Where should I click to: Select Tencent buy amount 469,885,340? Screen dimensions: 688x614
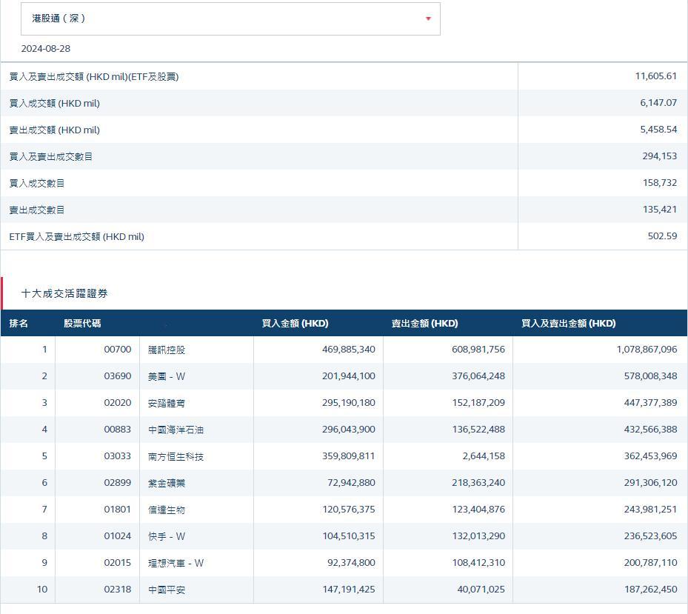[x=348, y=350]
